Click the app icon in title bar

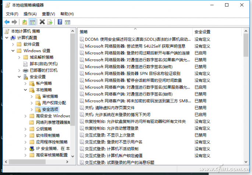click(x=8, y=5)
